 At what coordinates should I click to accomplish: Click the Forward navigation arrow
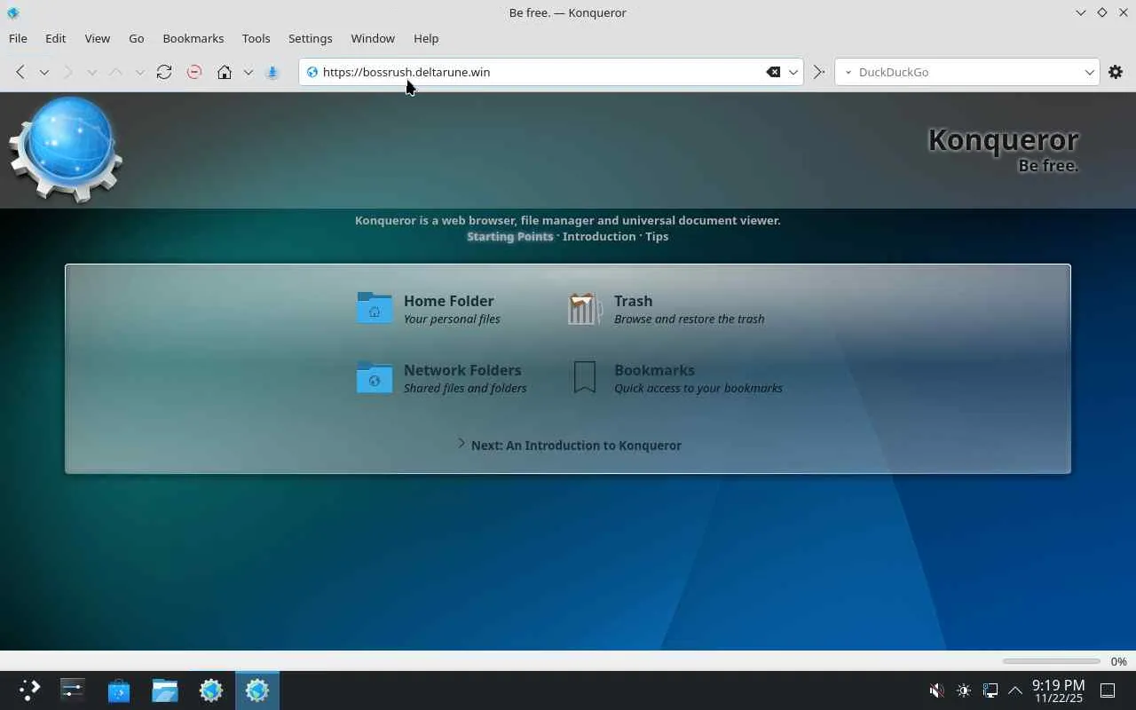click(68, 72)
